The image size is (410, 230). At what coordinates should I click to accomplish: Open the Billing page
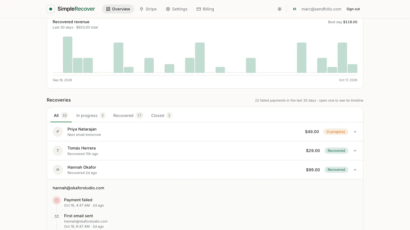(x=205, y=9)
